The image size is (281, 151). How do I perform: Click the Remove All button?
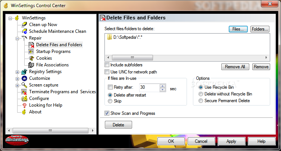point(235,67)
